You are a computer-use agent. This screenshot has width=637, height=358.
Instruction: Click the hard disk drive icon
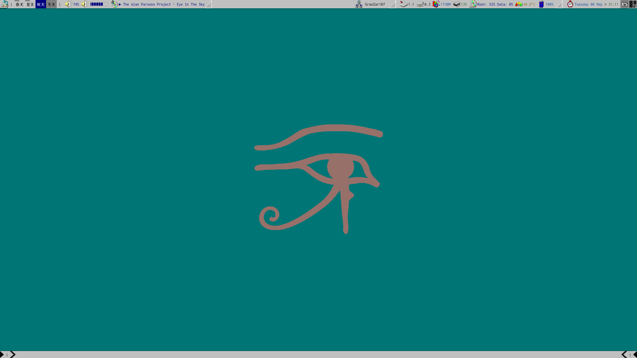[473, 4]
